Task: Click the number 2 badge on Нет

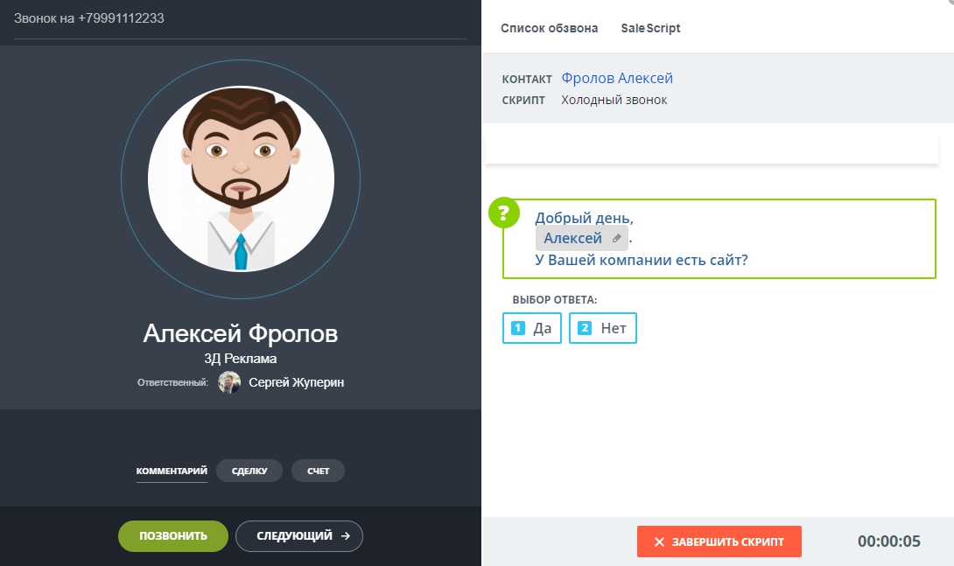Action: 584,328
